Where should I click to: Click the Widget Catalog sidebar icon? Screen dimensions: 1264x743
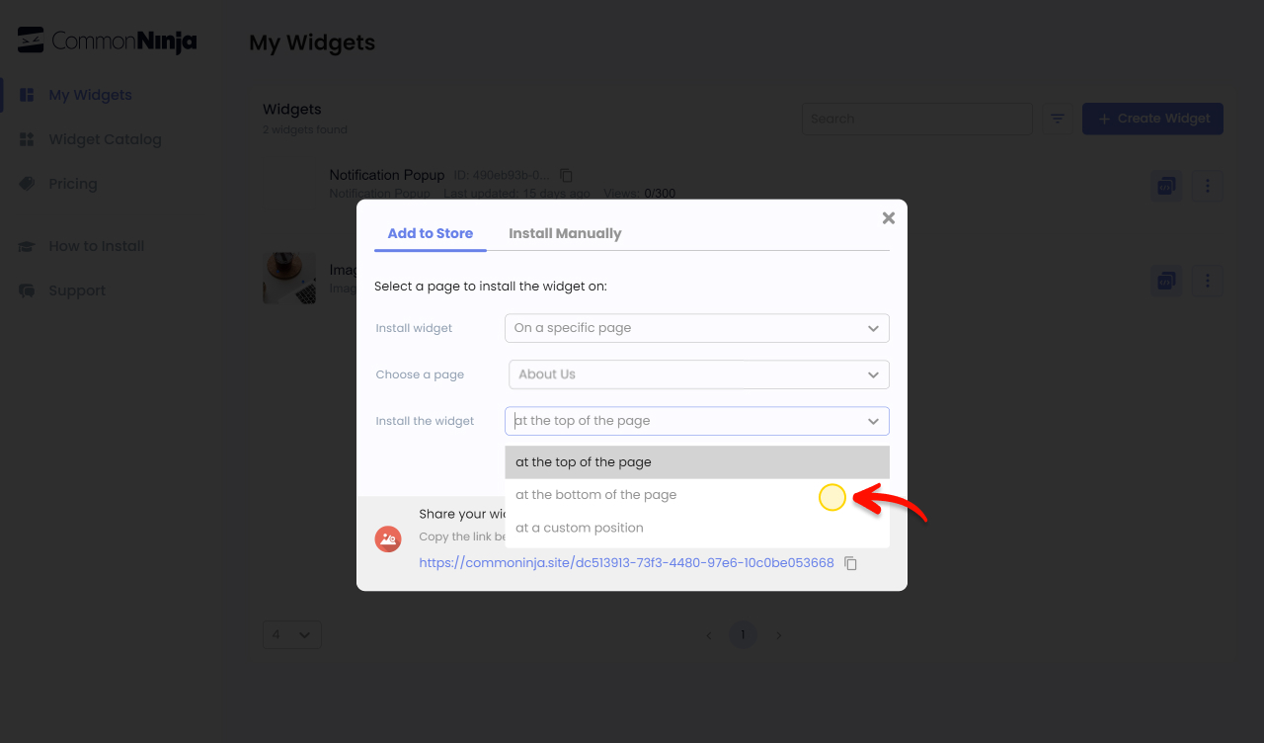27,139
